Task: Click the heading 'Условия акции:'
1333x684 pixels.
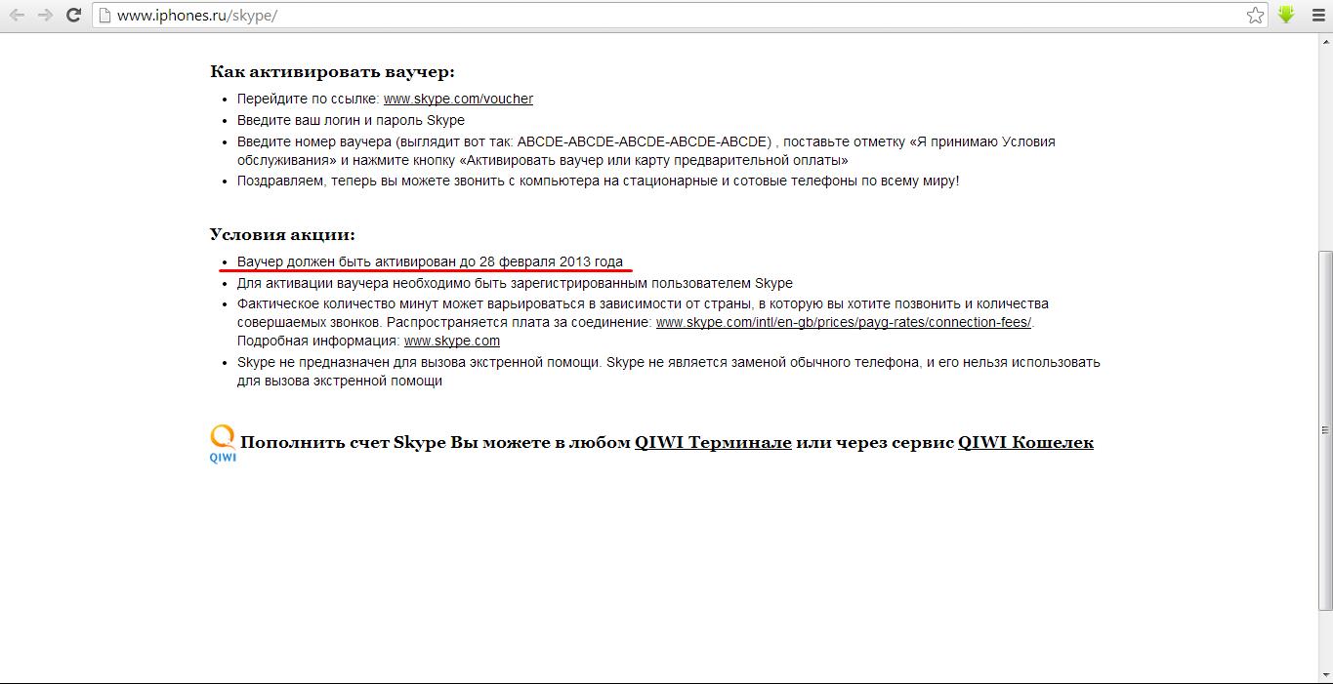Action: pos(282,234)
